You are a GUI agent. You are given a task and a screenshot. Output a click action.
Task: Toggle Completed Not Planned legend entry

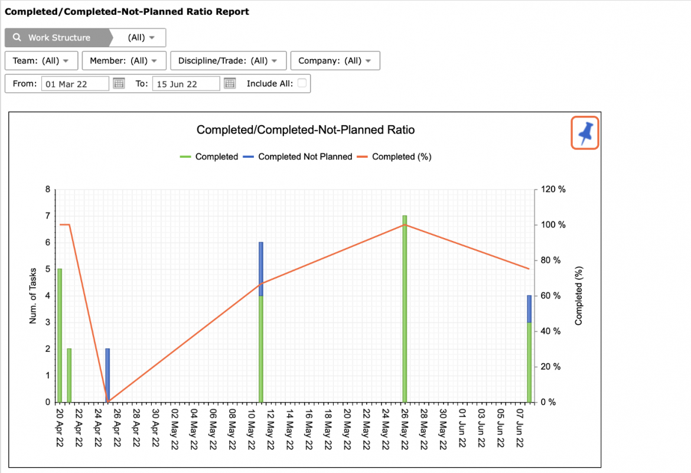pos(298,156)
